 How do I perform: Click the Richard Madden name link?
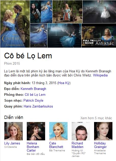[77, 145]
